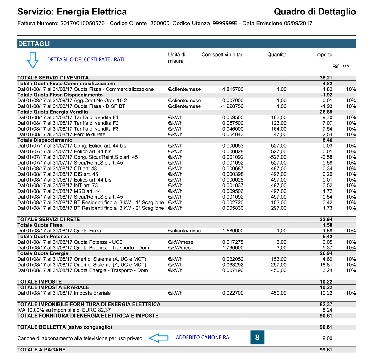Click the TOTALE BOLLETTA amount 90,61
Screen dimensions: 377x359
[326, 327]
